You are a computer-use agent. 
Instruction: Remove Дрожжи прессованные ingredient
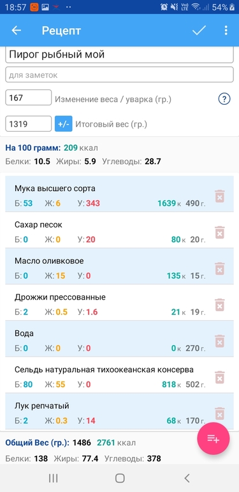pyautogui.click(x=220, y=305)
